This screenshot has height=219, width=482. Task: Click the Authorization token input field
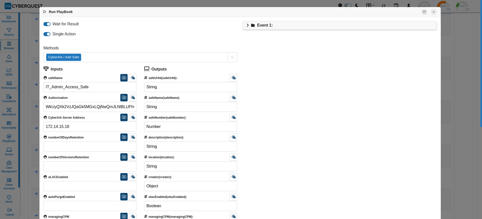pyautogui.click(x=90, y=107)
